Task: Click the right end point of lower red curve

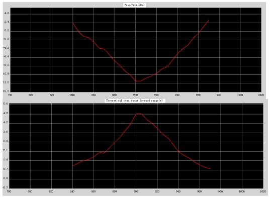Action: (x=210, y=168)
